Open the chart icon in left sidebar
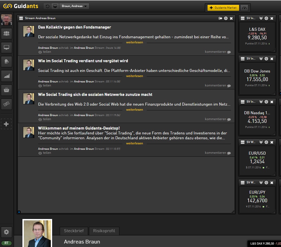 click(x=6, y=76)
